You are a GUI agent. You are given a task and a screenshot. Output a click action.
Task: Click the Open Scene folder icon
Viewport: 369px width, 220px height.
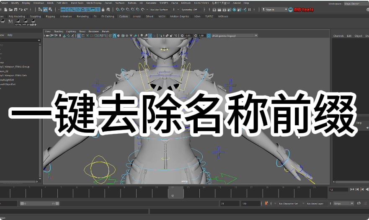(10, 10)
